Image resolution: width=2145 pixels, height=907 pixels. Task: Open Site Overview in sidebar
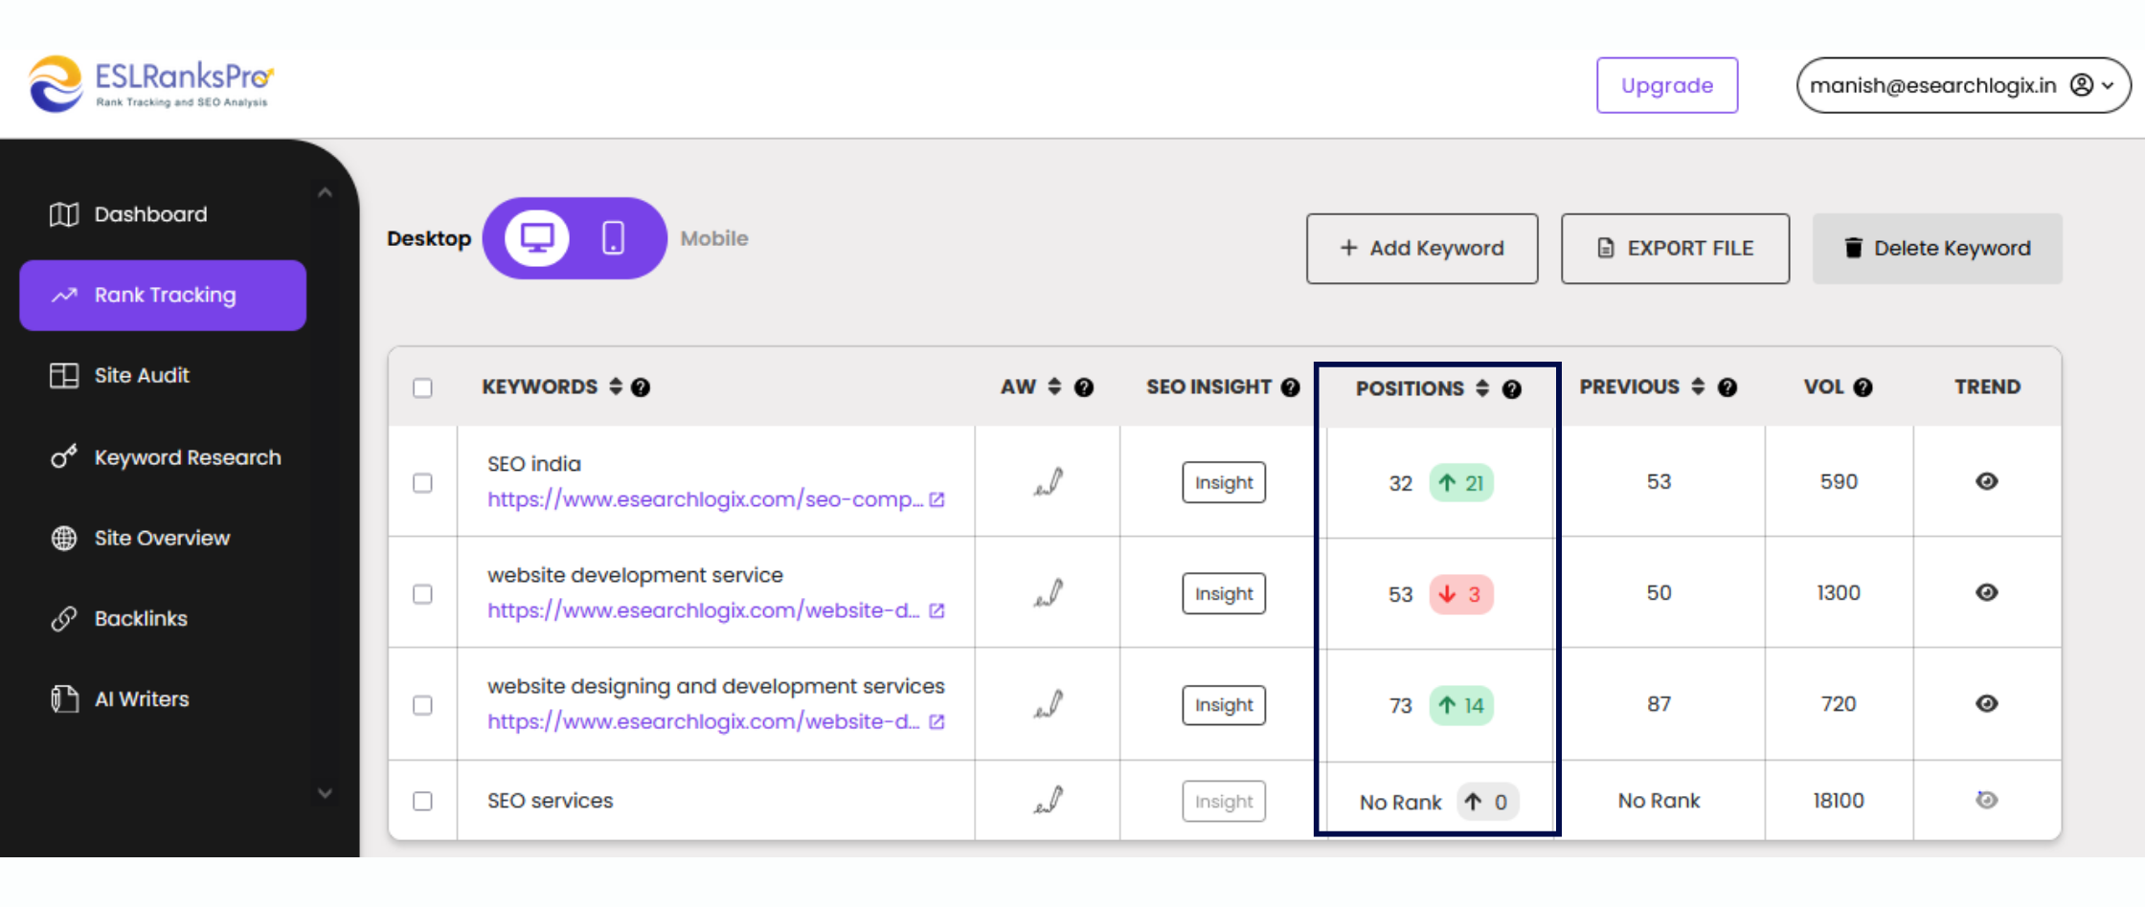tap(163, 538)
